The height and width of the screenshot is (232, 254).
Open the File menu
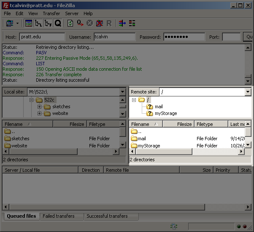tap(7, 13)
